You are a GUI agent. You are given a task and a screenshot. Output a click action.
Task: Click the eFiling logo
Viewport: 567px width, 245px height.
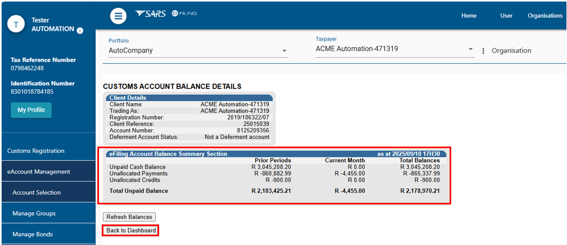click(184, 14)
